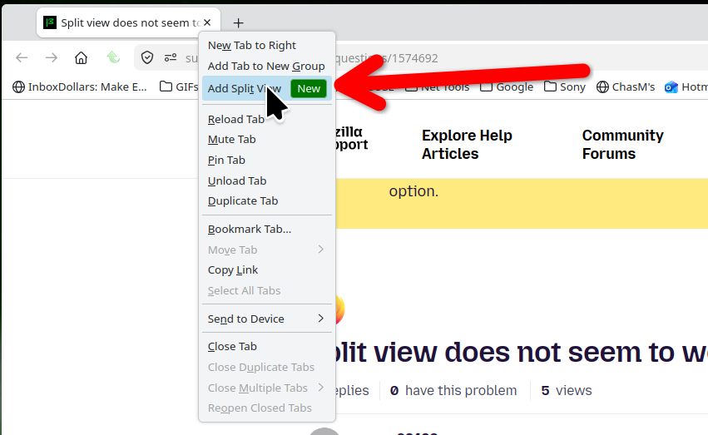Open ChasM's bookmark
The height and width of the screenshot is (435, 708).
point(626,87)
